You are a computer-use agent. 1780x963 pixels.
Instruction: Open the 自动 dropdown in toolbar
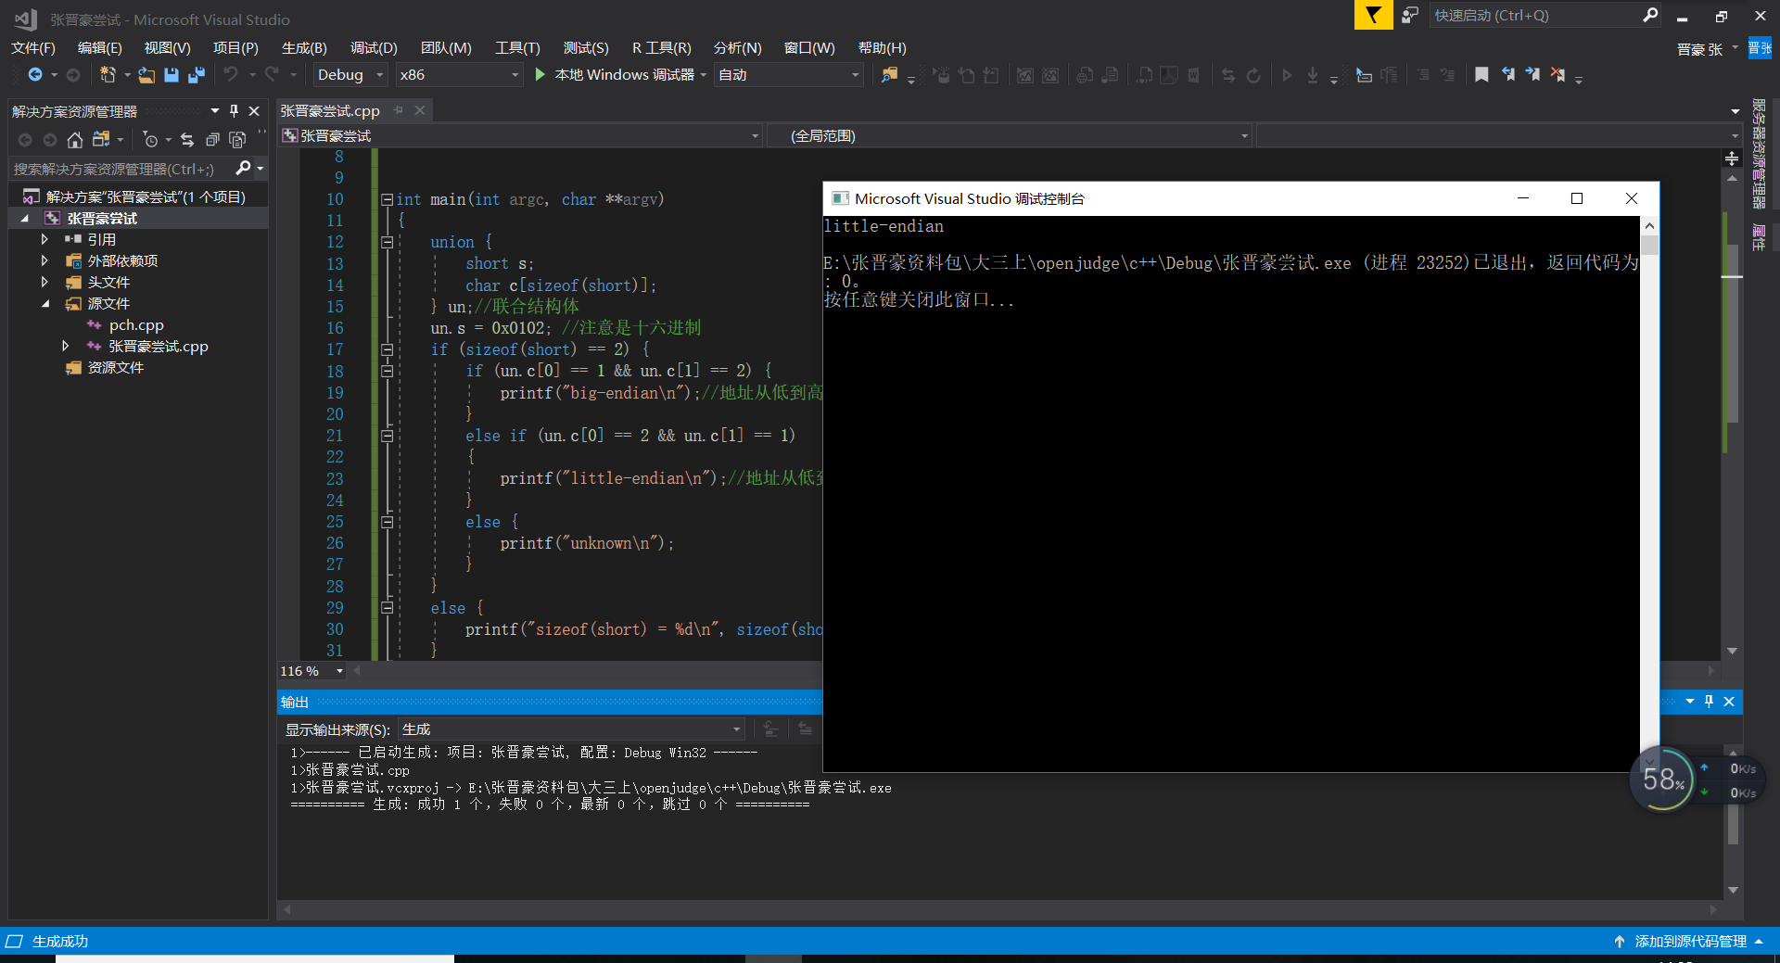tap(789, 75)
